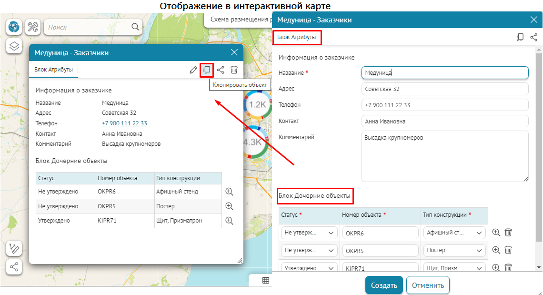Click phone link +7 900 111 22 33
This screenshot has height=295, width=543.
tap(124, 123)
